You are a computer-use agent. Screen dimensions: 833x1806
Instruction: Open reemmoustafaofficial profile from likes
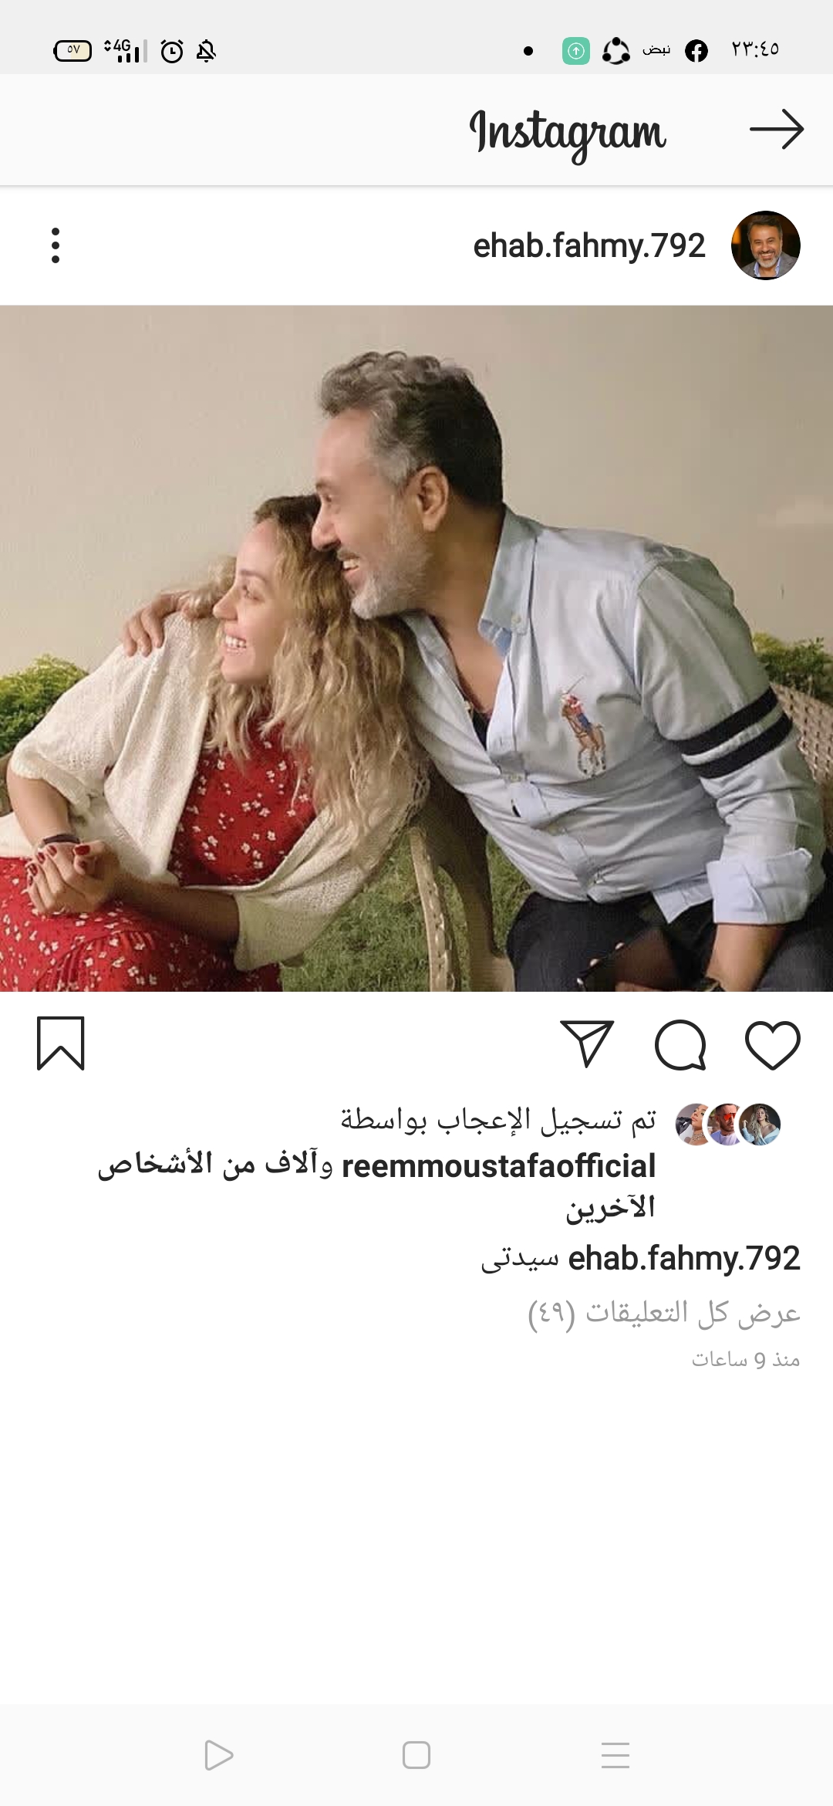[x=498, y=1166]
